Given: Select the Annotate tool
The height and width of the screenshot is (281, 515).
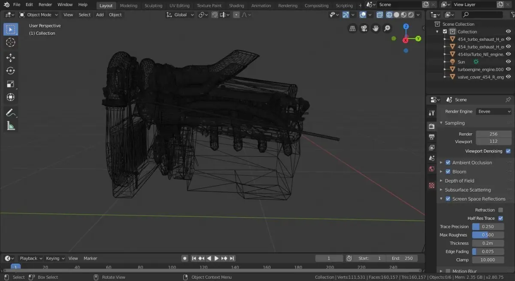Looking at the screenshot, I should [11, 113].
